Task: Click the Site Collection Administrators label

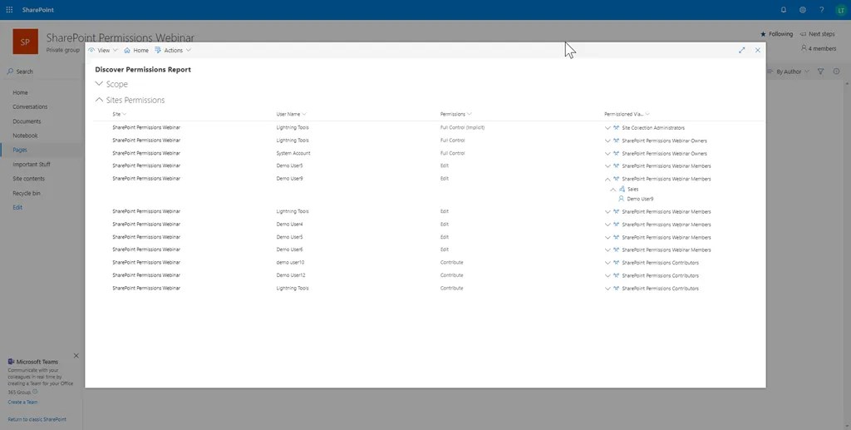Action: click(x=653, y=128)
